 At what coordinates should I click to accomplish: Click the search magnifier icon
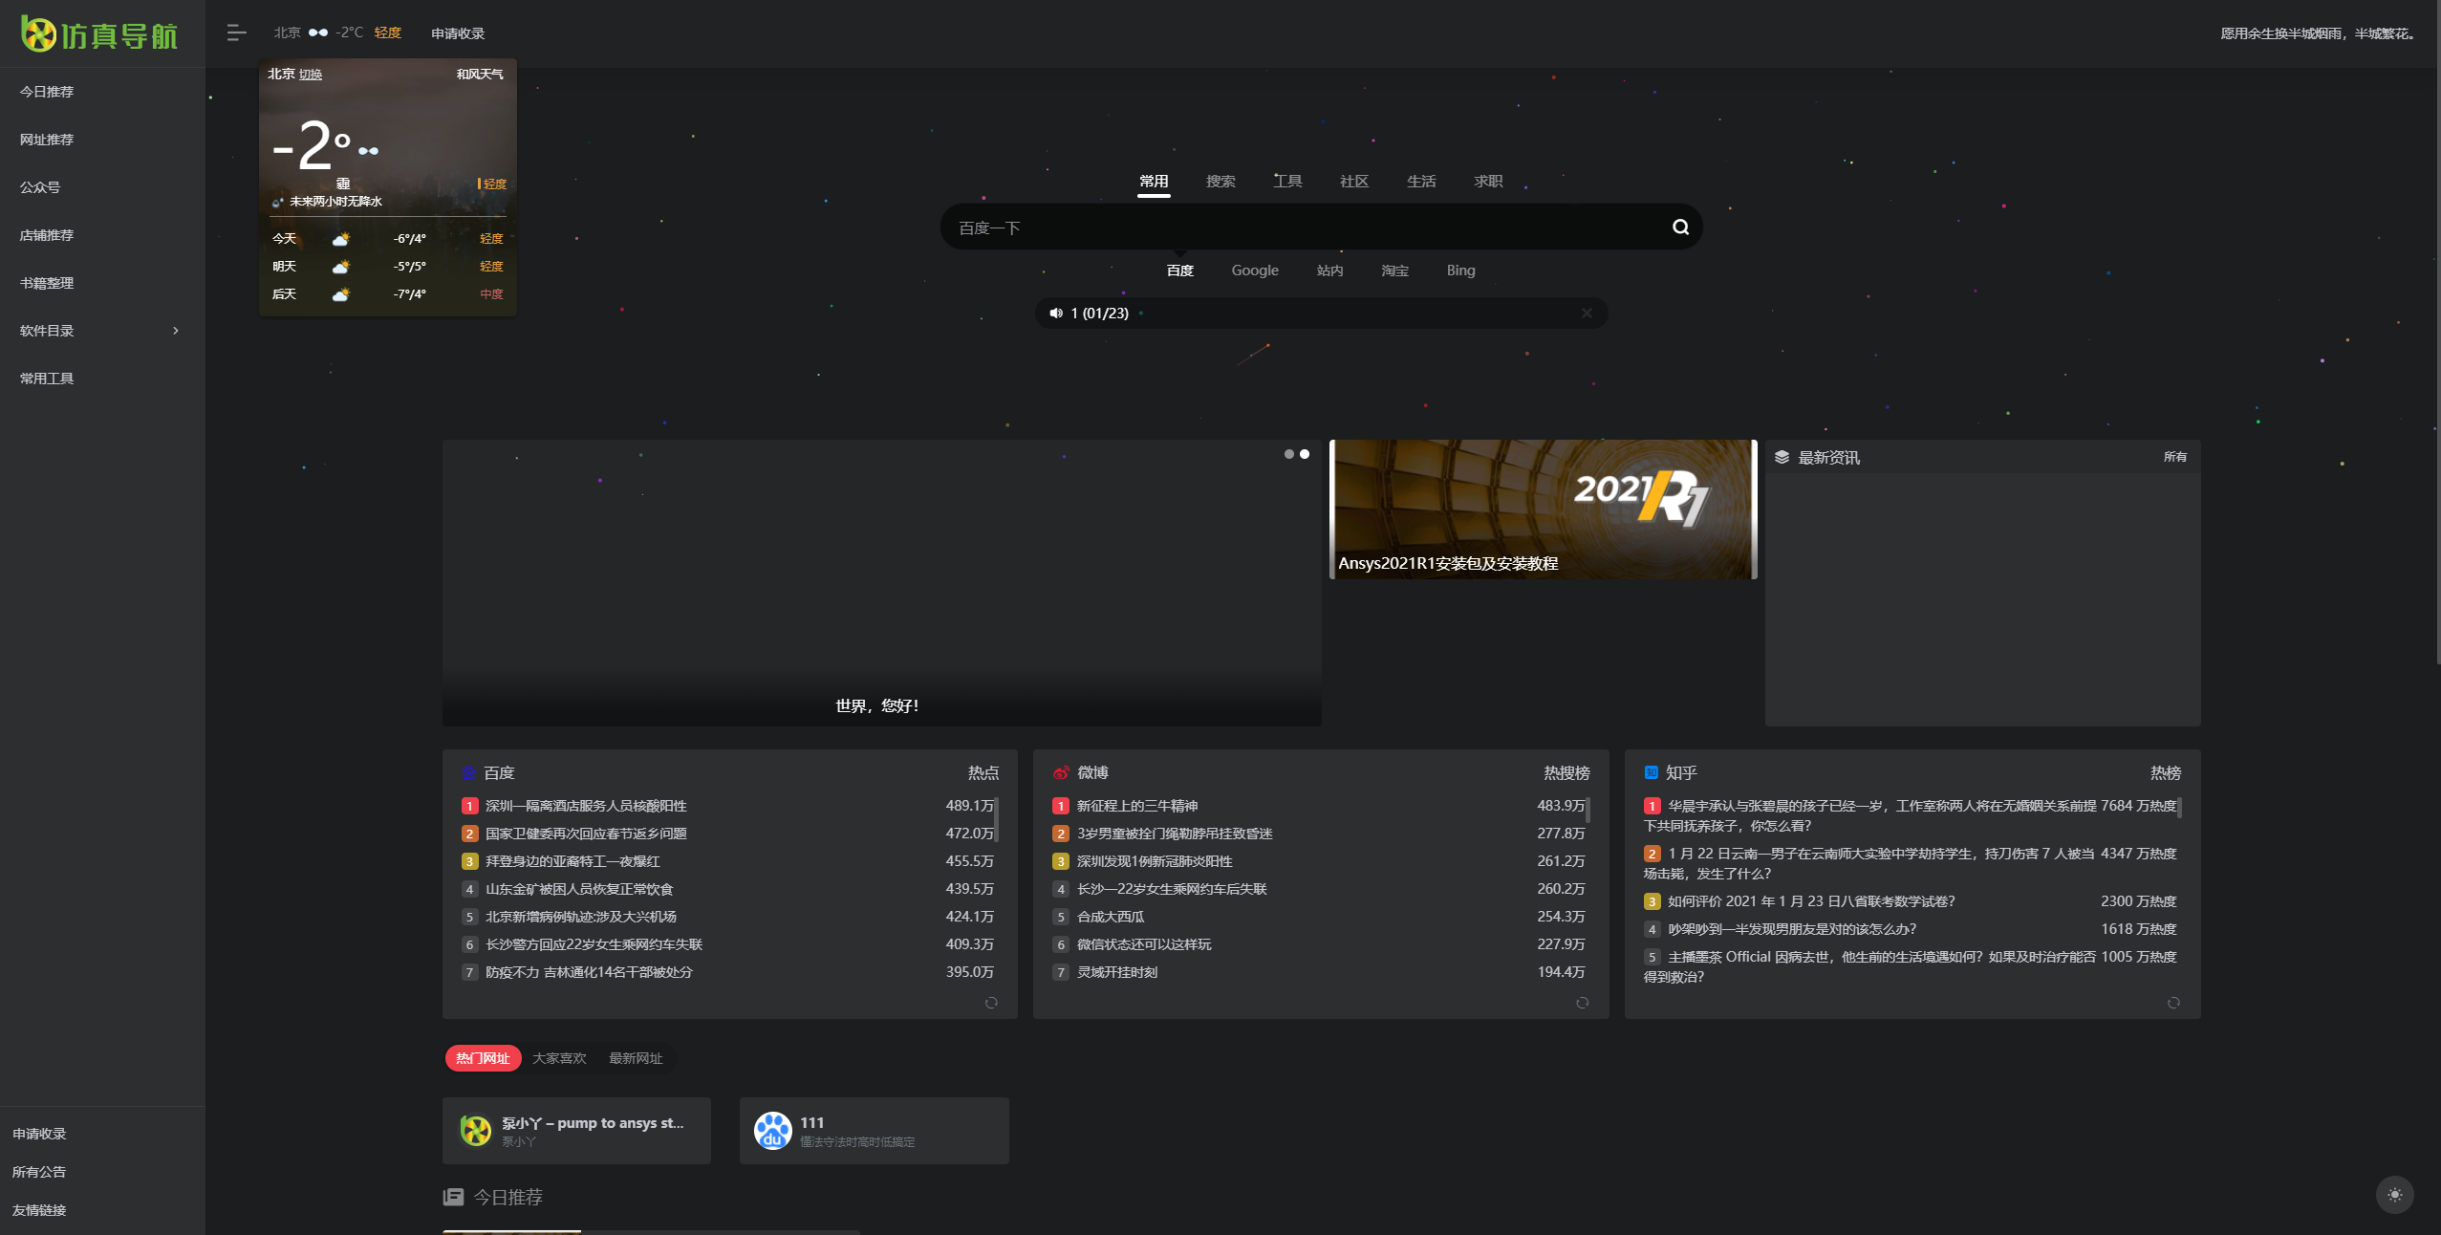pyautogui.click(x=1680, y=227)
